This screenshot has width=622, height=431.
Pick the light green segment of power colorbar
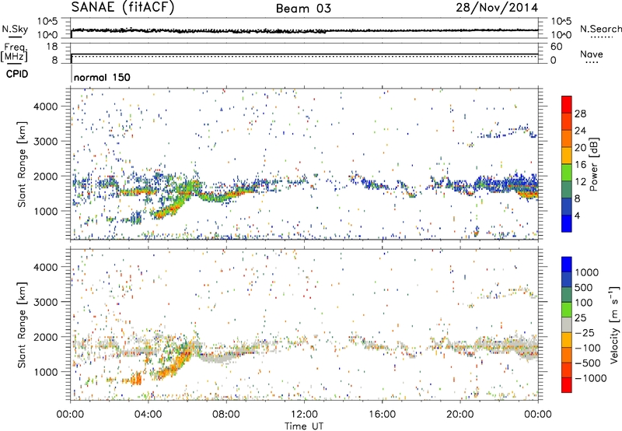567,173
